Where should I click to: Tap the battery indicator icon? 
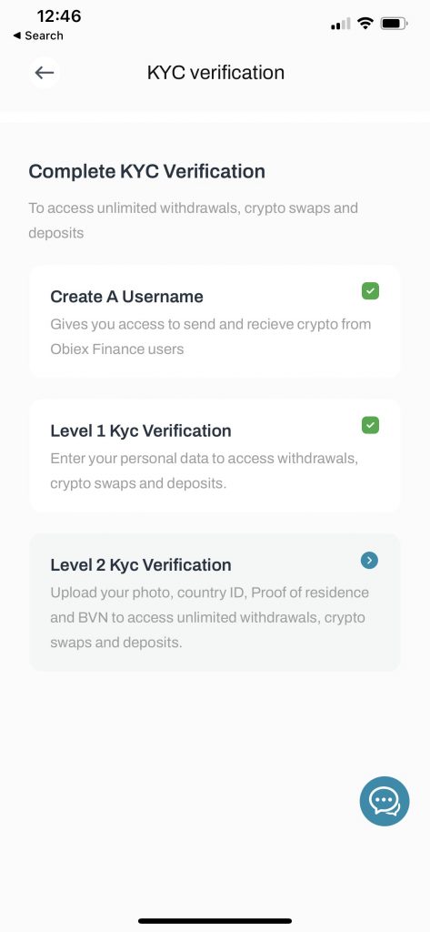(394, 24)
